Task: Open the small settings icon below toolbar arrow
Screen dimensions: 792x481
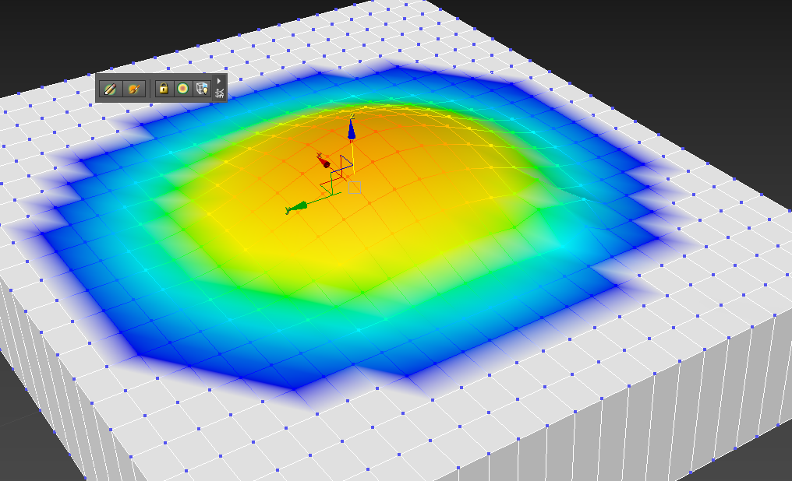Action: tap(220, 94)
